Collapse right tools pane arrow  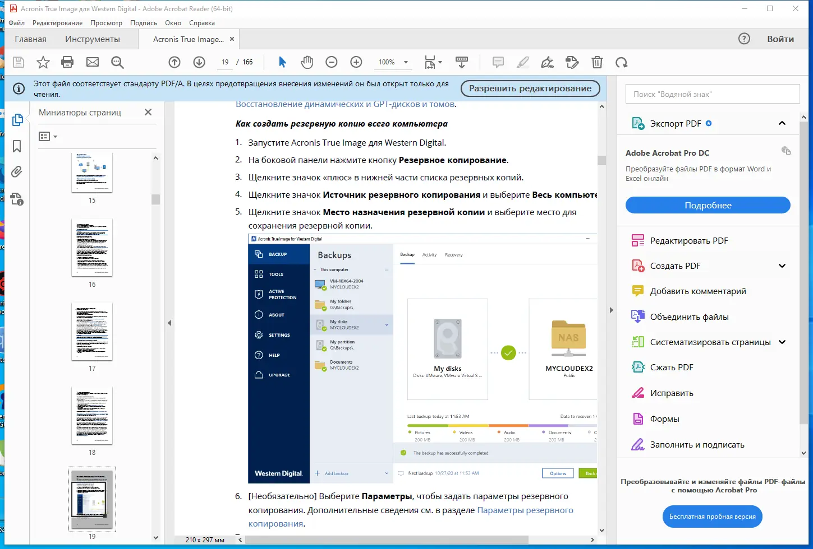click(x=612, y=310)
